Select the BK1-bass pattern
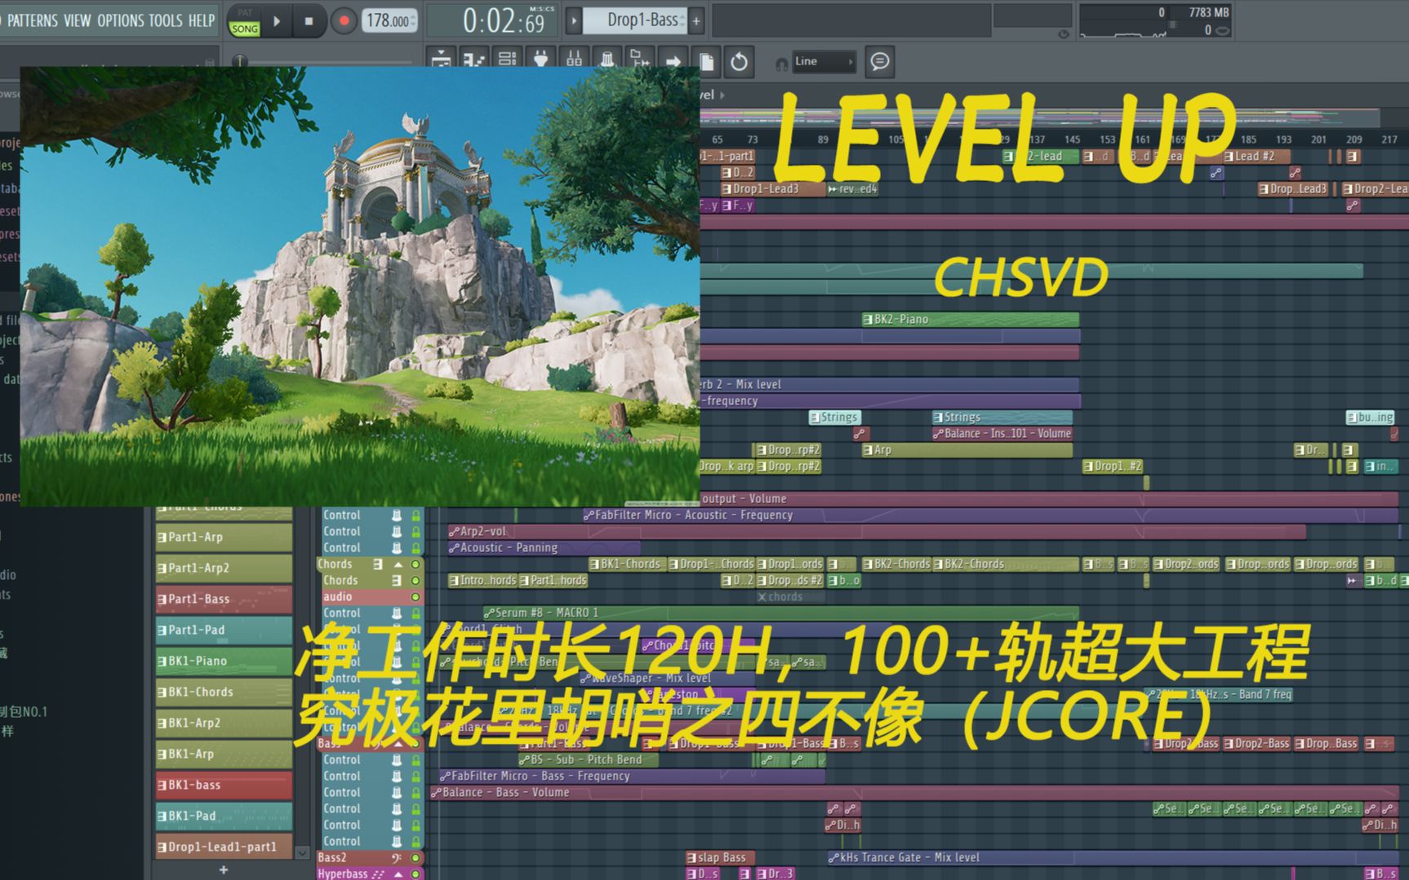This screenshot has width=1409, height=880. click(x=224, y=785)
